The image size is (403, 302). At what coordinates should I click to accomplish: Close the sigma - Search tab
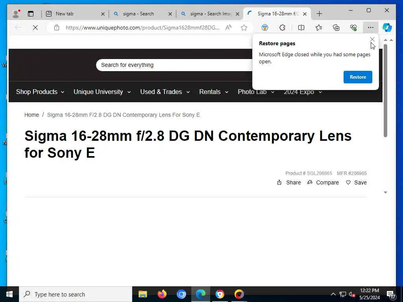click(x=170, y=14)
